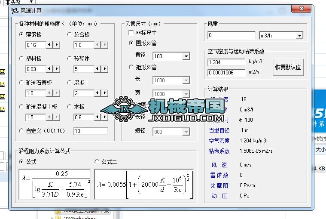Increase the 木板 value 0.6
The height and width of the screenshot is (219, 326).
click(x=105, y=117)
